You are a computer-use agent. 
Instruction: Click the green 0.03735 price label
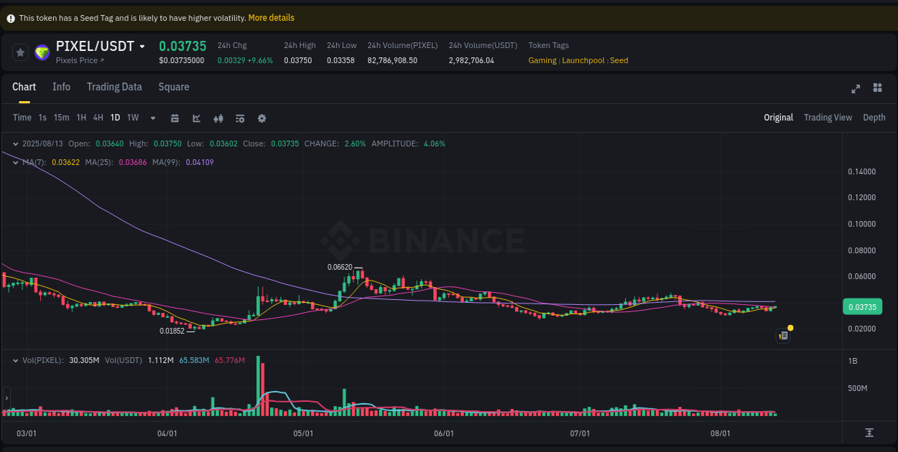click(x=861, y=306)
